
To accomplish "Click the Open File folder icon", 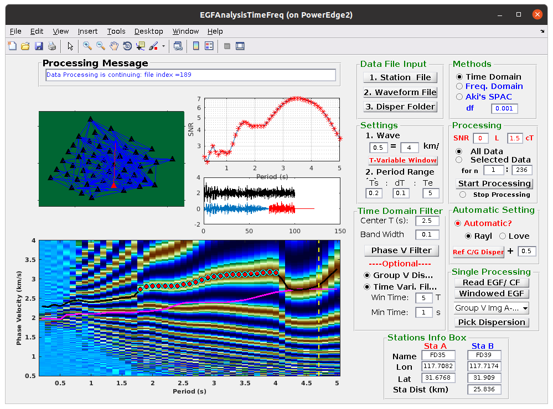I will (x=25, y=46).
